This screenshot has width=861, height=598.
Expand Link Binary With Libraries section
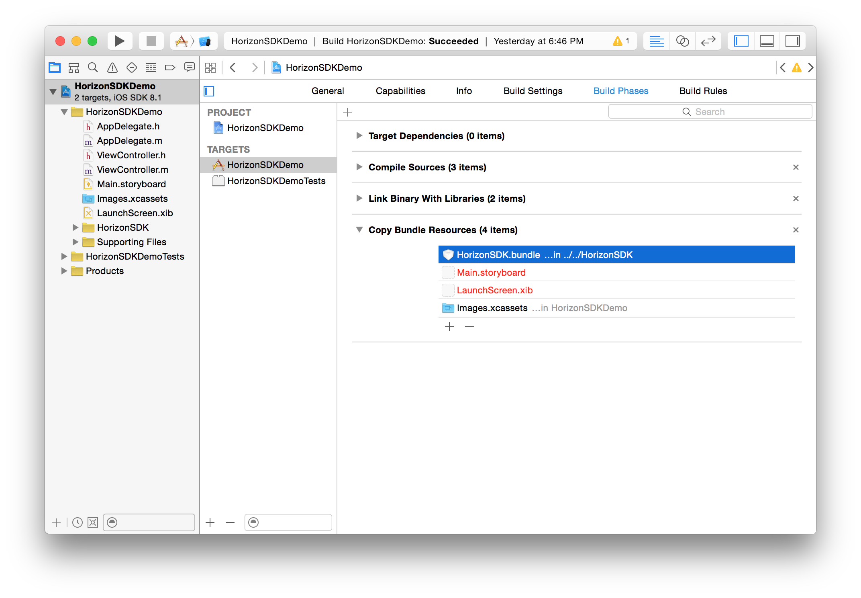coord(359,199)
